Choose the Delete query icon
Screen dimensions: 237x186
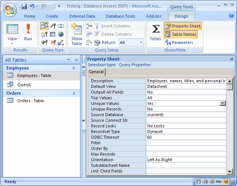[x=53, y=42]
